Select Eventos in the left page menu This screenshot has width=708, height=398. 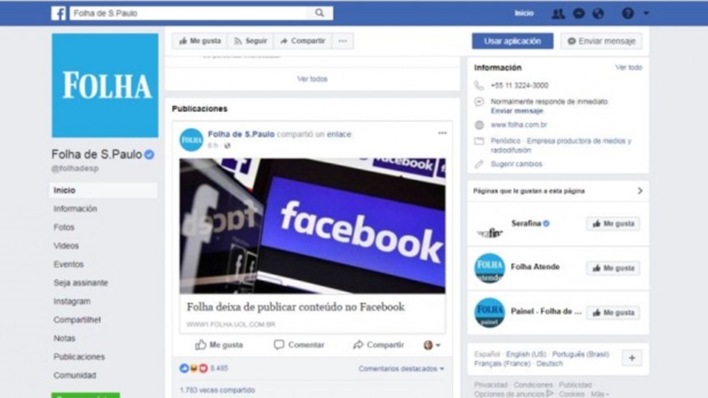click(68, 264)
